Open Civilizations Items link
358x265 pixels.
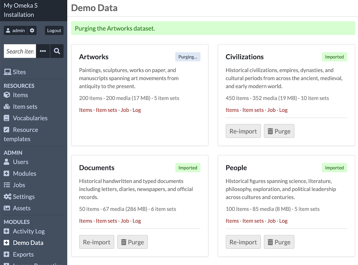(x=232, y=110)
